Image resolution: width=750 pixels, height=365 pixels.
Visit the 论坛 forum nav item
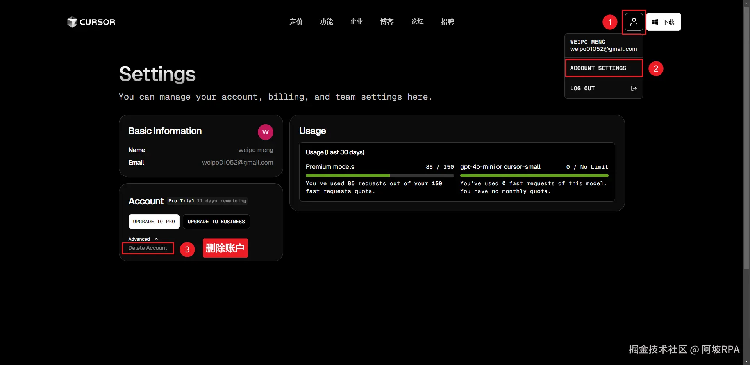click(417, 22)
